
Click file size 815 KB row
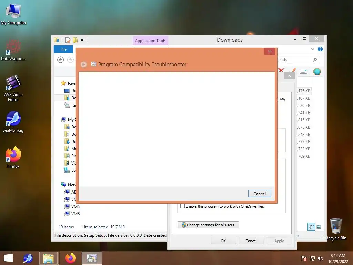(x=304, y=120)
